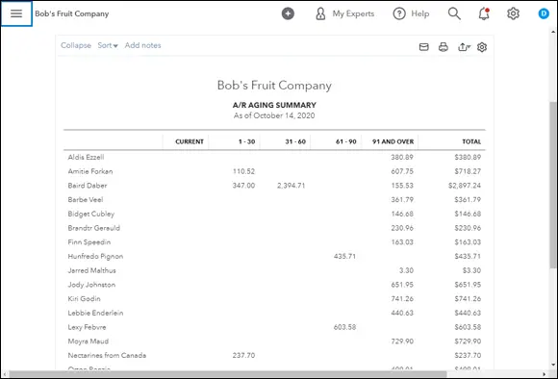Click the CURRENT column header

(190, 141)
